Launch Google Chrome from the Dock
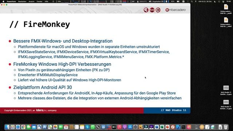233x131 pixels. pyautogui.click(x=23, y=127)
